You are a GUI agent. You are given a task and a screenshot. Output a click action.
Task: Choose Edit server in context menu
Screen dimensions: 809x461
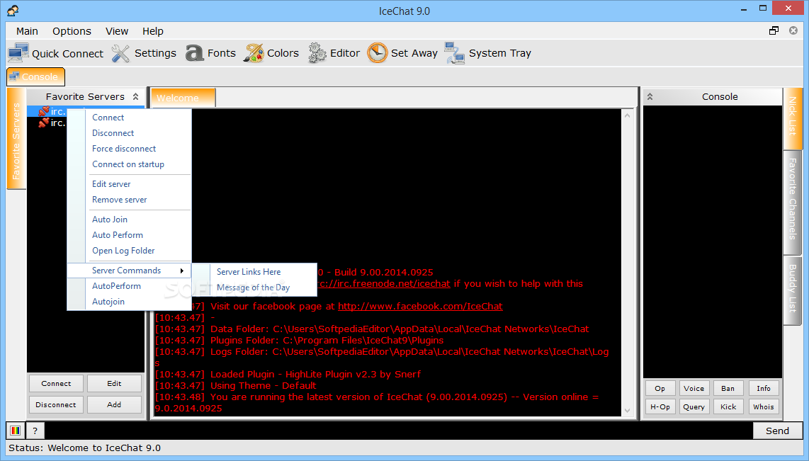coord(129,184)
